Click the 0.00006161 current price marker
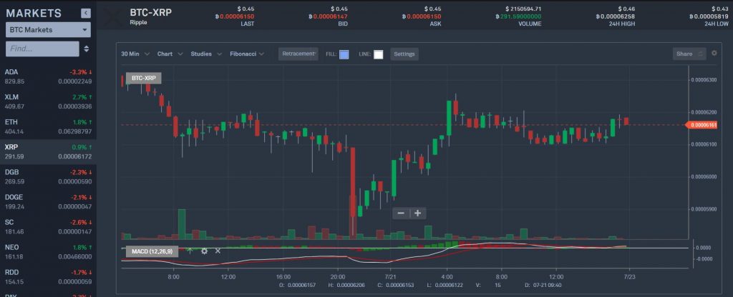This screenshot has height=297, width=733. point(702,125)
